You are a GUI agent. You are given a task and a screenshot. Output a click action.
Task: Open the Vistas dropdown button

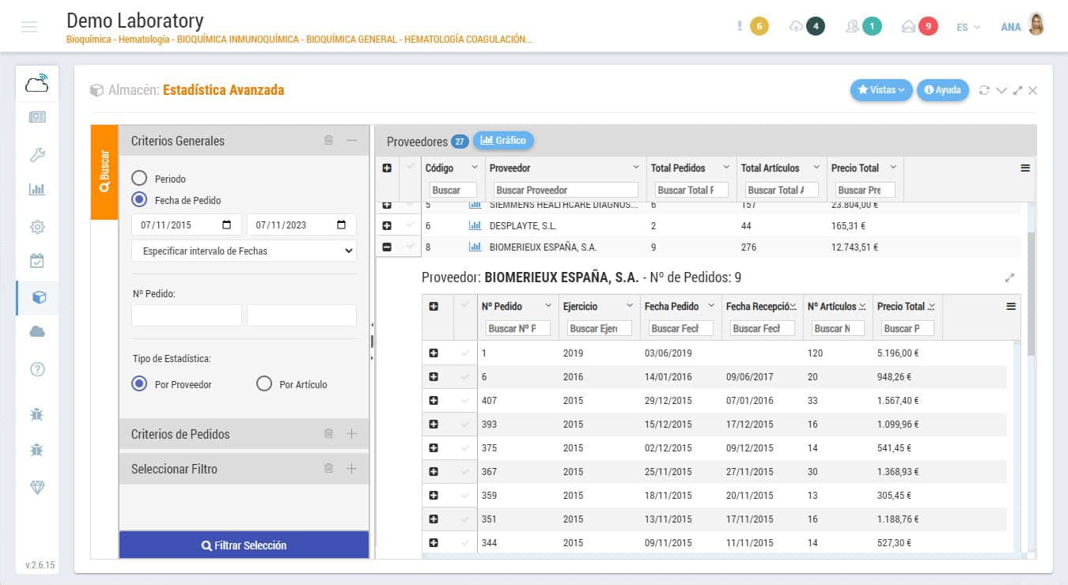coord(881,90)
